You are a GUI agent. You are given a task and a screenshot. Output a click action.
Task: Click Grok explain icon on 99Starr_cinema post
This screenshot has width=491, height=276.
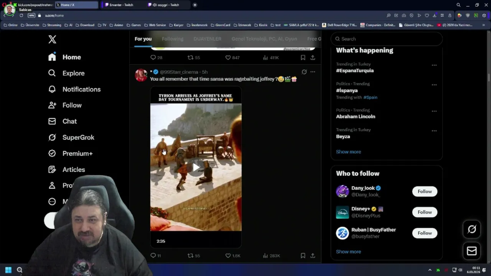[304, 72]
